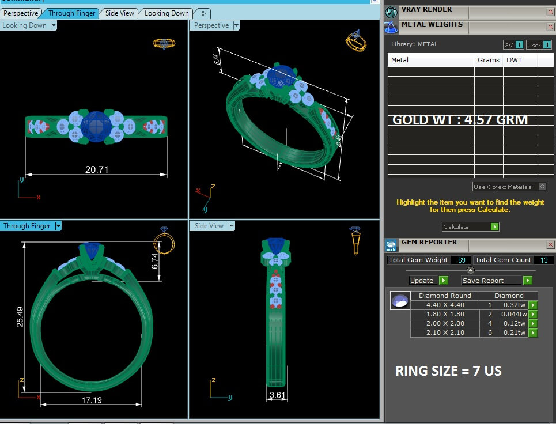Viewport: 556px width, 427px height.
Task: Click the Gem Reporter collapse slider handle
Action: click(470, 270)
